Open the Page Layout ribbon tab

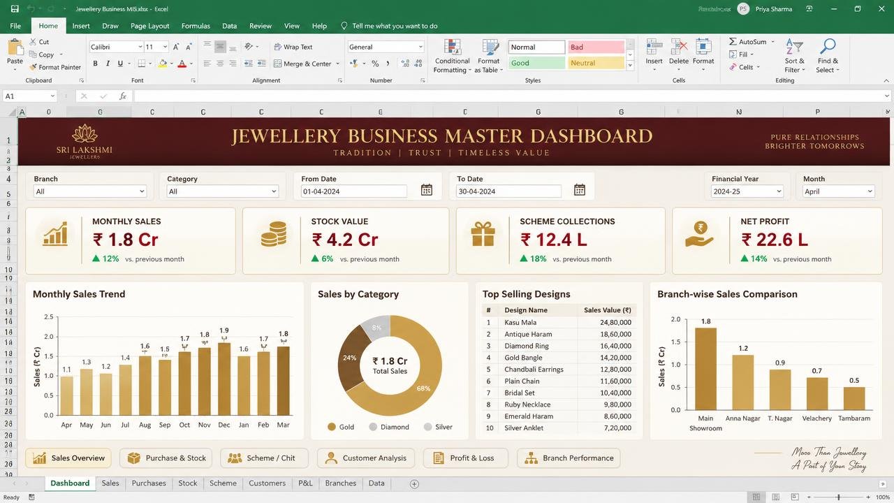(x=150, y=26)
